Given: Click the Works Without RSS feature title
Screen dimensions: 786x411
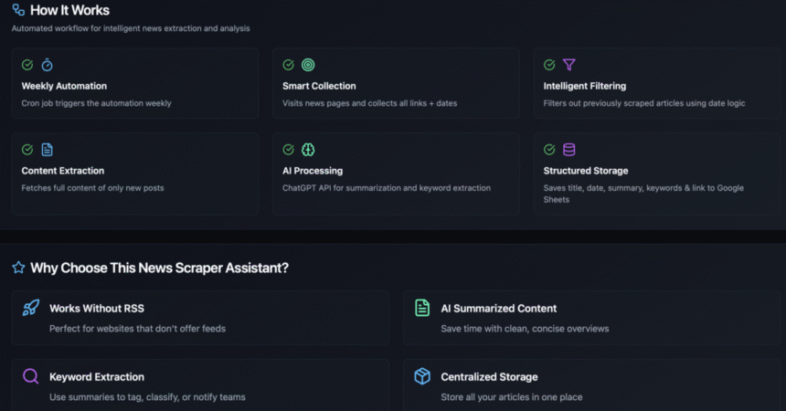Looking at the screenshot, I should click(x=97, y=309).
